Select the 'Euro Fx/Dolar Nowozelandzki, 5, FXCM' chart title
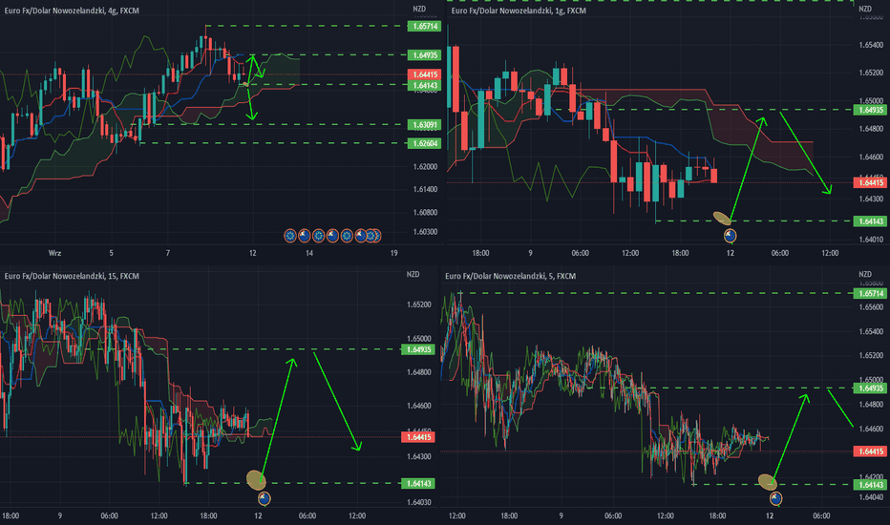 tap(510, 276)
